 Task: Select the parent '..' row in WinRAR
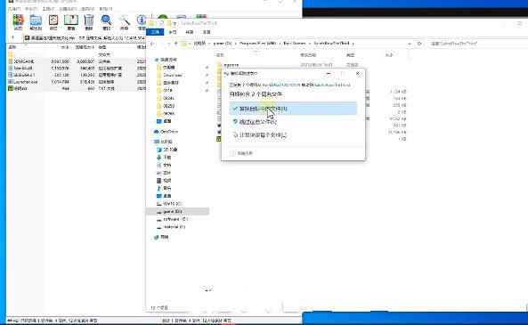click(76, 54)
